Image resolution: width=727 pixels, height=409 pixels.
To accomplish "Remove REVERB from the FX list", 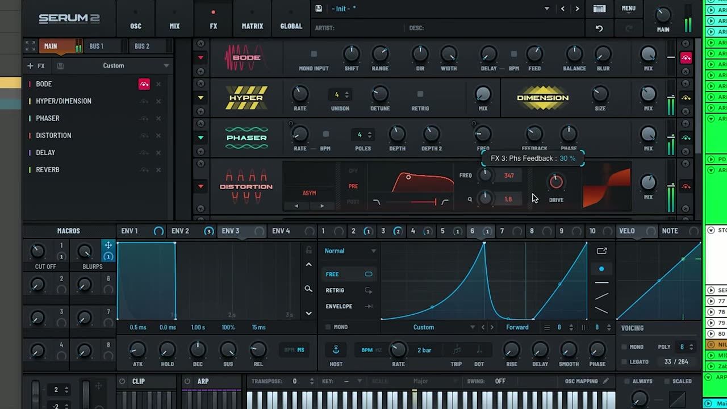I will [x=158, y=170].
